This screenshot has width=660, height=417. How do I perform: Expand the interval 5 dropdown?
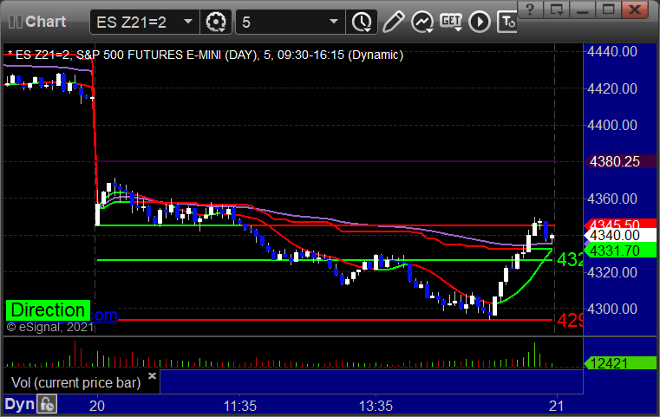[334, 22]
